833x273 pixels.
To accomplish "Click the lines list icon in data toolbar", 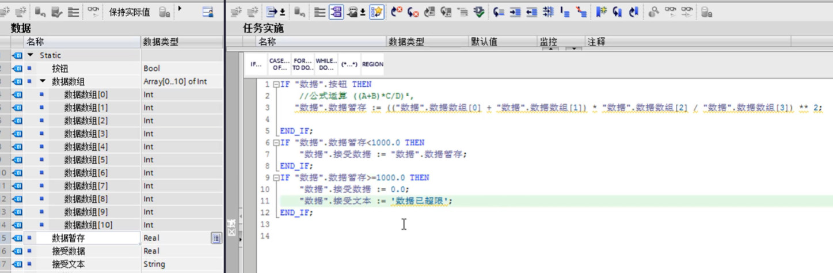I will click(x=73, y=12).
